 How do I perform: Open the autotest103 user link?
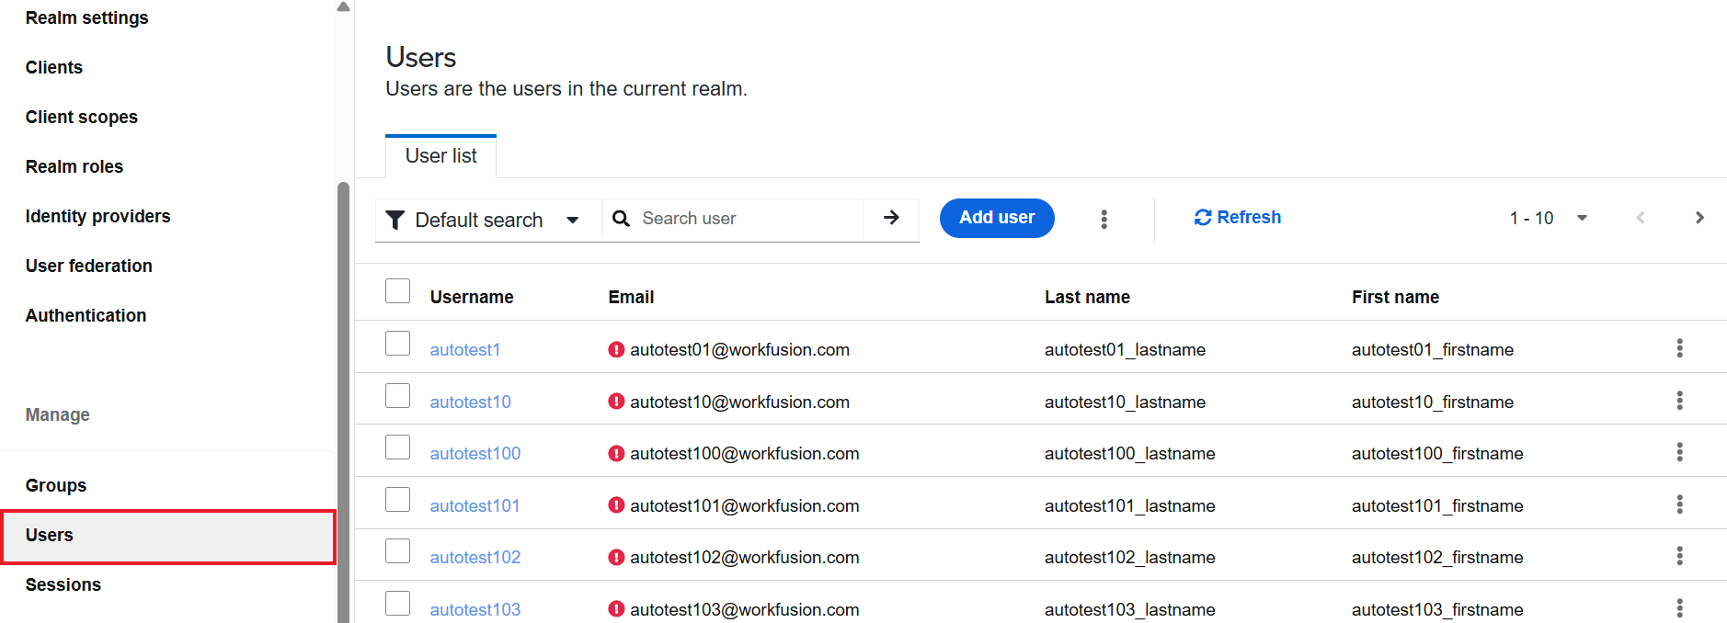tap(475, 609)
